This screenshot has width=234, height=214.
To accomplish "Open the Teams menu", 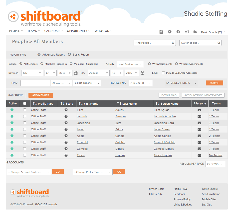I will click(33, 31).
